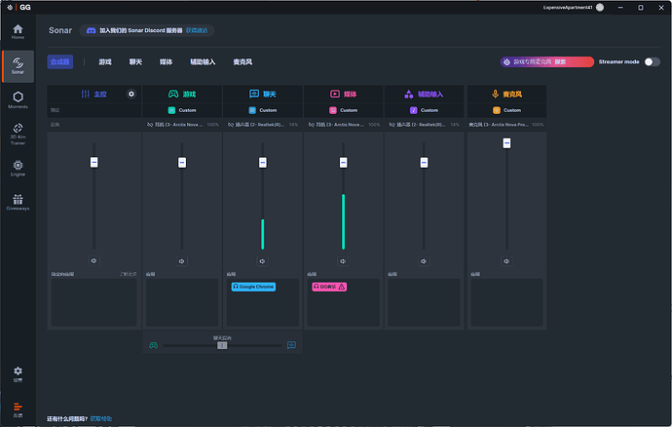Expand the 聊天 channel output device dropdown
The image size is (672, 427).
pos(261,125)
